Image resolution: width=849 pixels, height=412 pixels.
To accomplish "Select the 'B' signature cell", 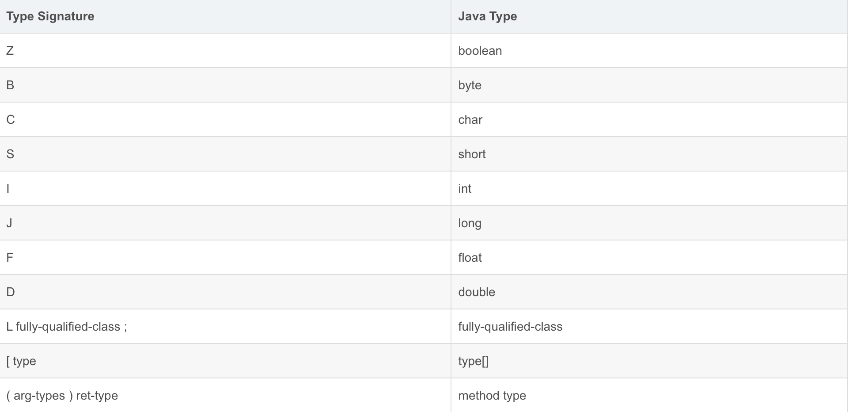I will pos(225,85).
